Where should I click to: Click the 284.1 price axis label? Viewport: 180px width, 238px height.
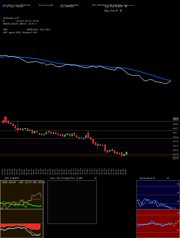click(175, 133)
